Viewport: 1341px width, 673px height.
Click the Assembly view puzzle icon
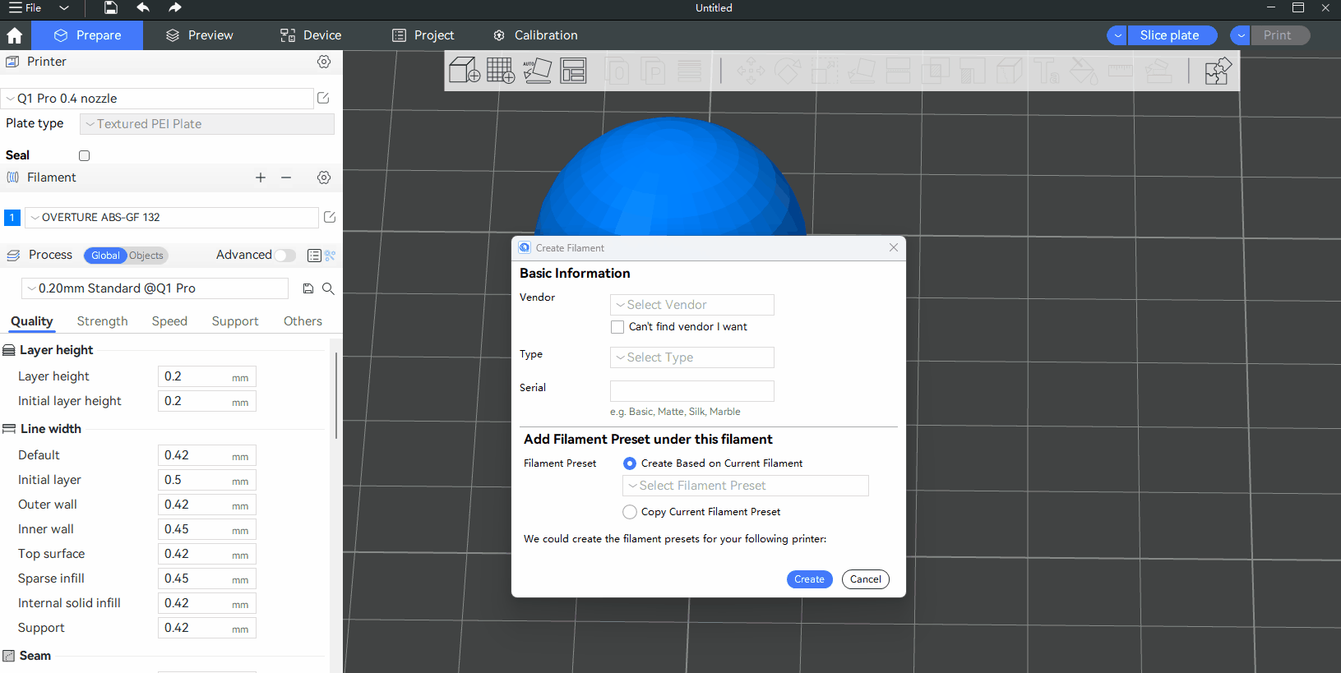pyautogui.click(x=1218, y=71)
